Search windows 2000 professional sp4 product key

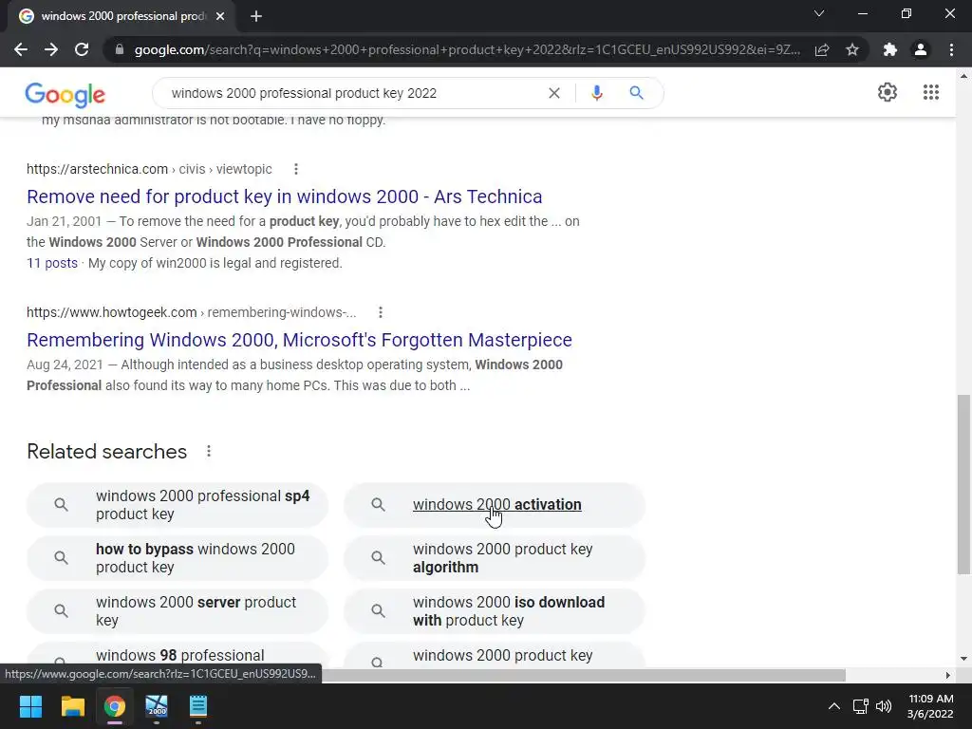point(178,505)
